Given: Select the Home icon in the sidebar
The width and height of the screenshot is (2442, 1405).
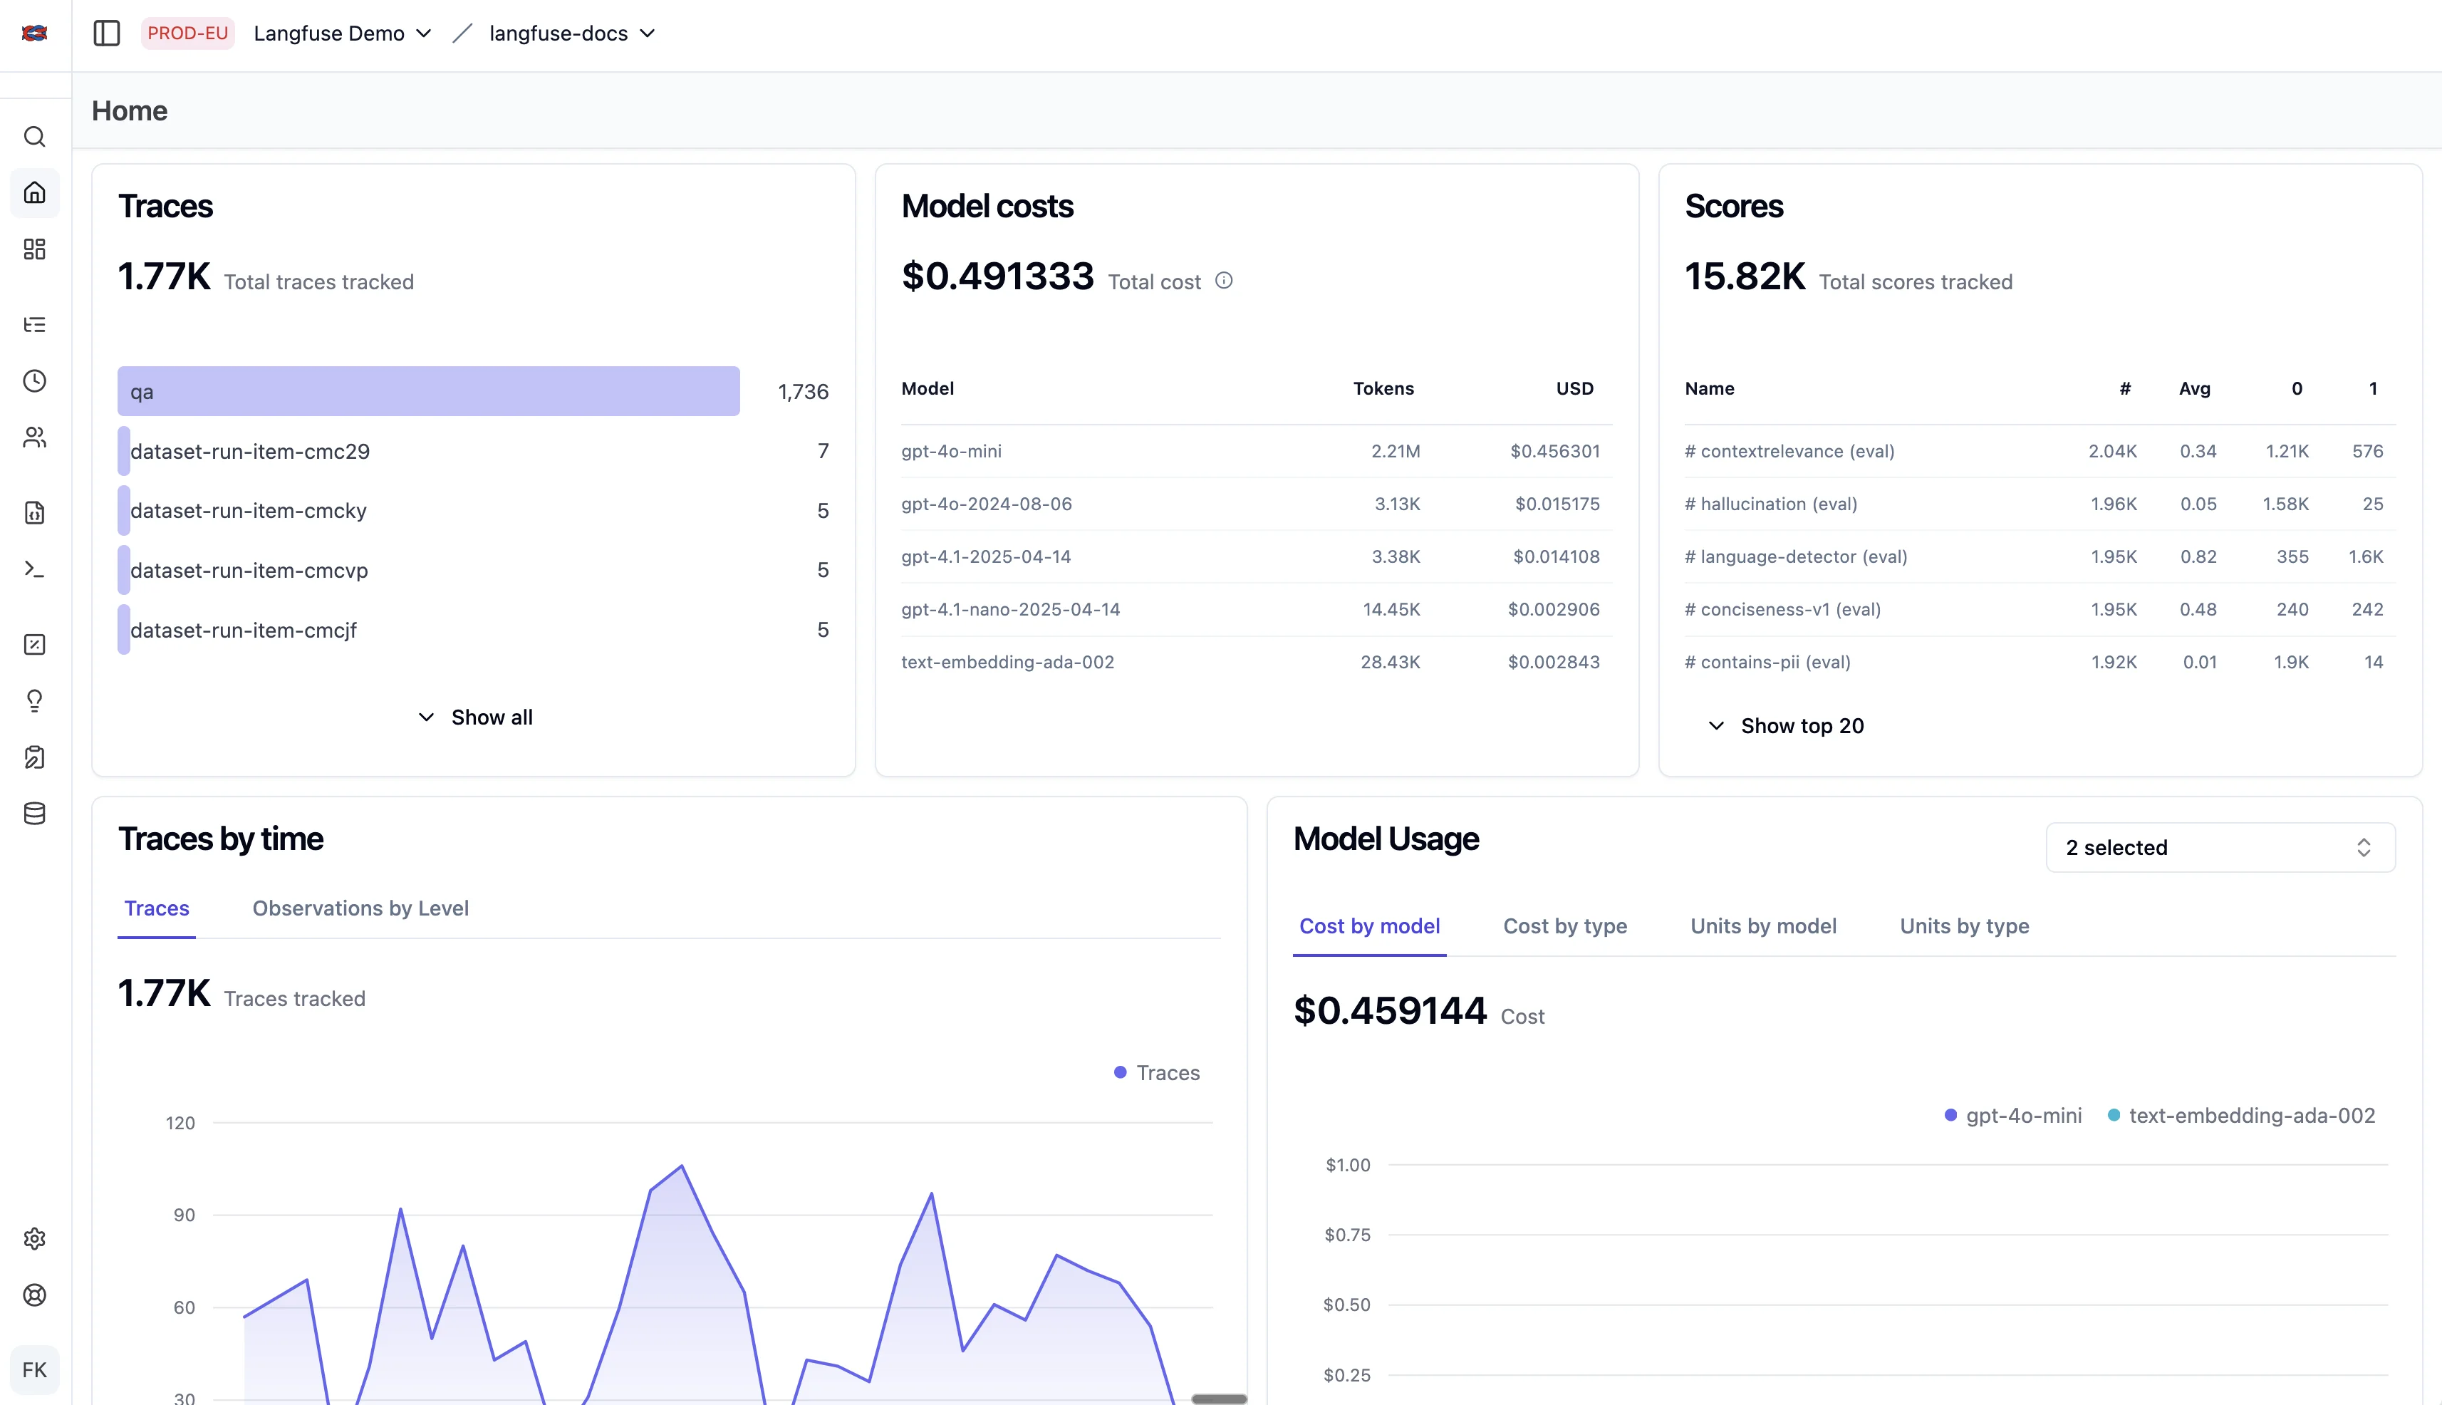Looking at the screenshot, I should (35, 193).
